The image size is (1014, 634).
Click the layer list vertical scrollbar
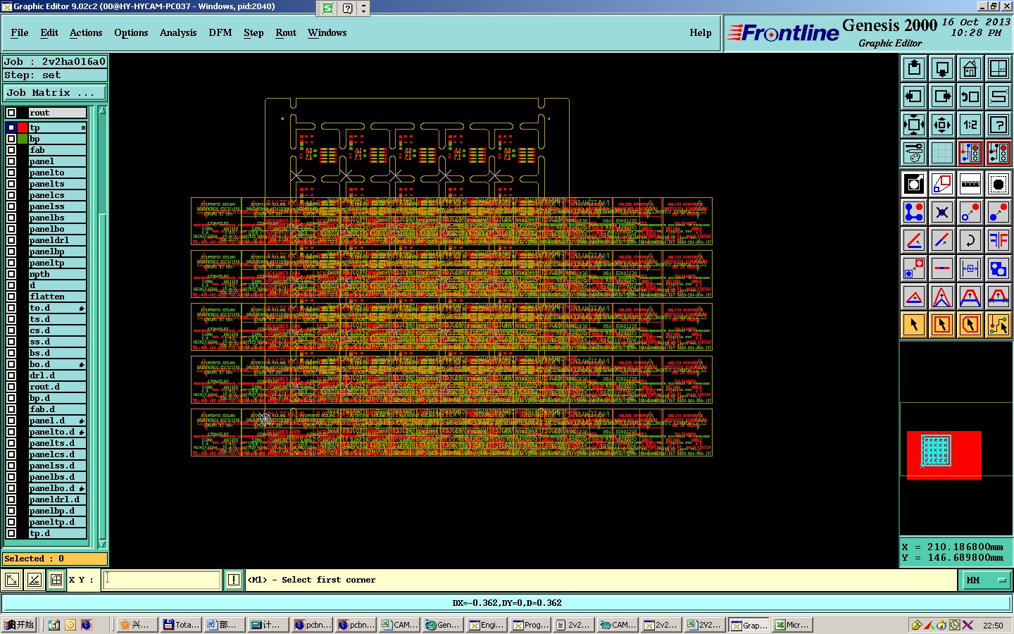click(x=102, y=327)
